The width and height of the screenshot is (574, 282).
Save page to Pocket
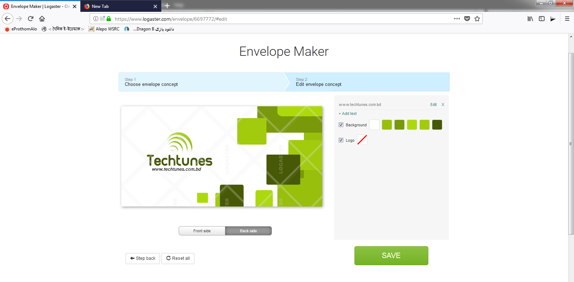(467, 19)
